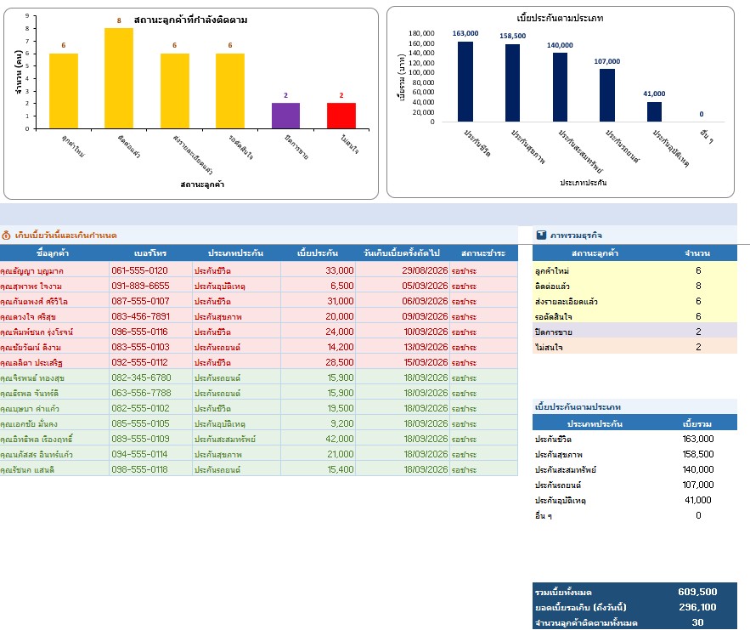Click ส่งรายละเอียดแล้ว row in overview table
The height and width of the screenshot is (630, 750).
[634, 301]
